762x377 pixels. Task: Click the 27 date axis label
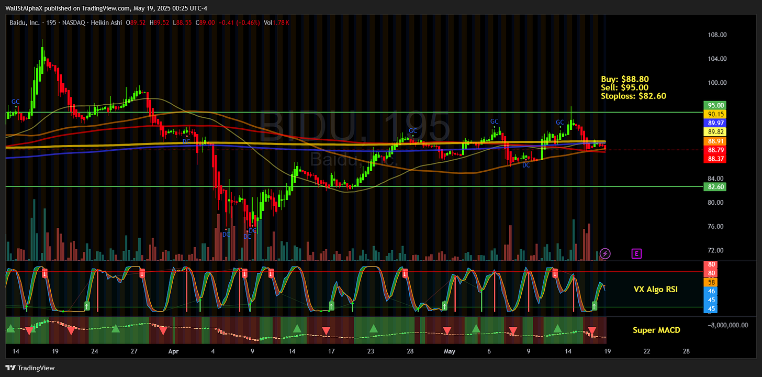[134, 352]
